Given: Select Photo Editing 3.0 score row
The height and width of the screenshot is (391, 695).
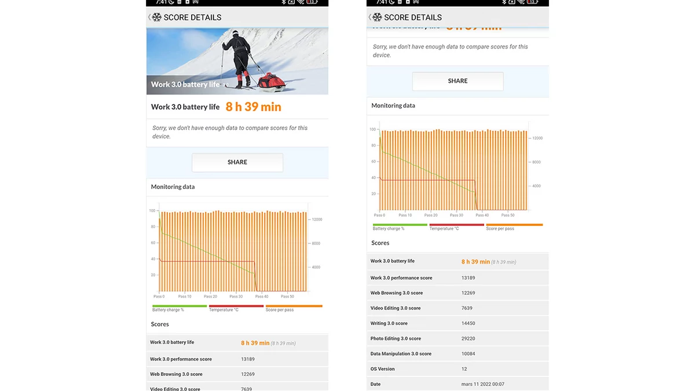Looking at the screenshot, I should 458,338.
